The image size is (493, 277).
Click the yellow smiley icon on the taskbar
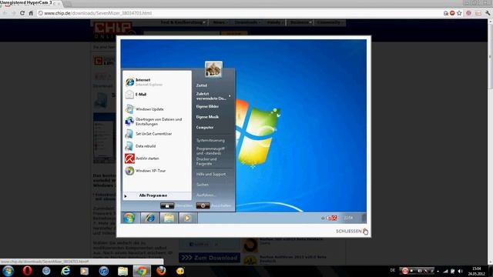[x=180, y=271]
